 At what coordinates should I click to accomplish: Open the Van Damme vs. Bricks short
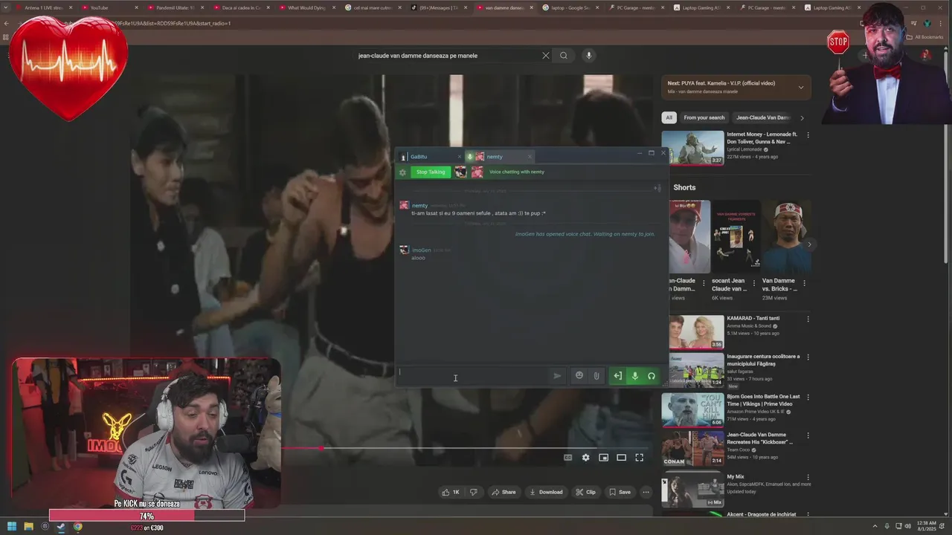point(785,238)
